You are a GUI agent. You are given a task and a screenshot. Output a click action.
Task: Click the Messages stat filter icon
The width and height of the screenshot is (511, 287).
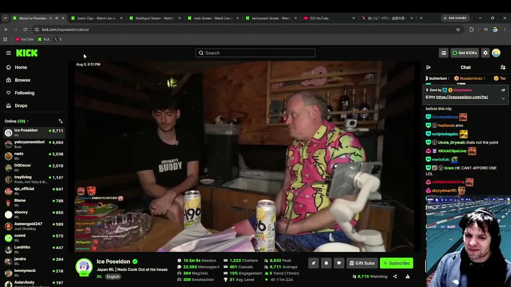[218, 267]
